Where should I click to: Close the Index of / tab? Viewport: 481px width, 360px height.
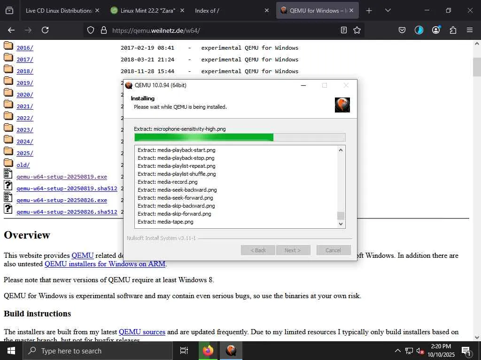click(x=267, y=10)
